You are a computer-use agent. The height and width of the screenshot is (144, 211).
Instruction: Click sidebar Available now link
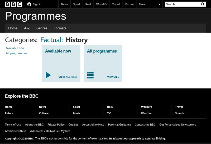[x=15, y=48]
